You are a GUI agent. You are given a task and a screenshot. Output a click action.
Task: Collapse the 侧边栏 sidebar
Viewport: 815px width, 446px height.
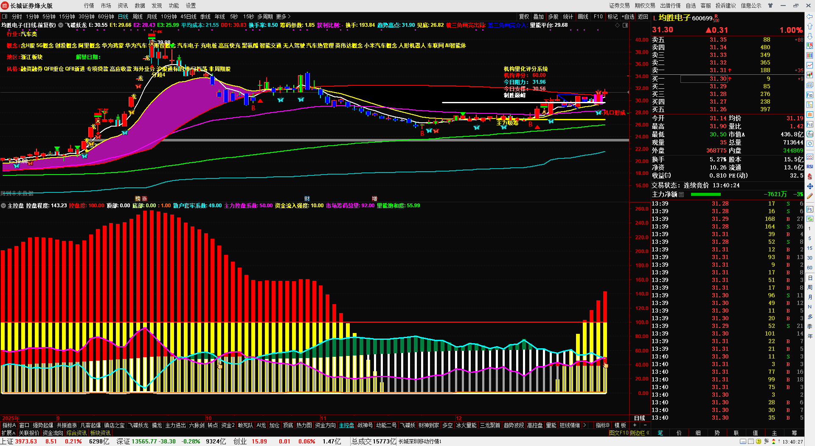(640, 433)
